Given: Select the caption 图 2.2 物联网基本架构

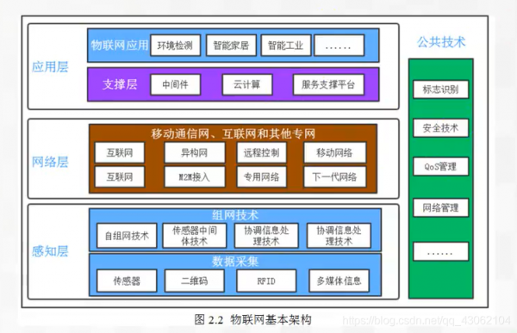Looking at the screenshot, I should [252, 319].
